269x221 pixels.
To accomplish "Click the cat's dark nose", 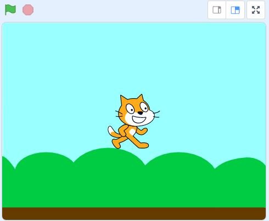I will (x=140, y=113).
